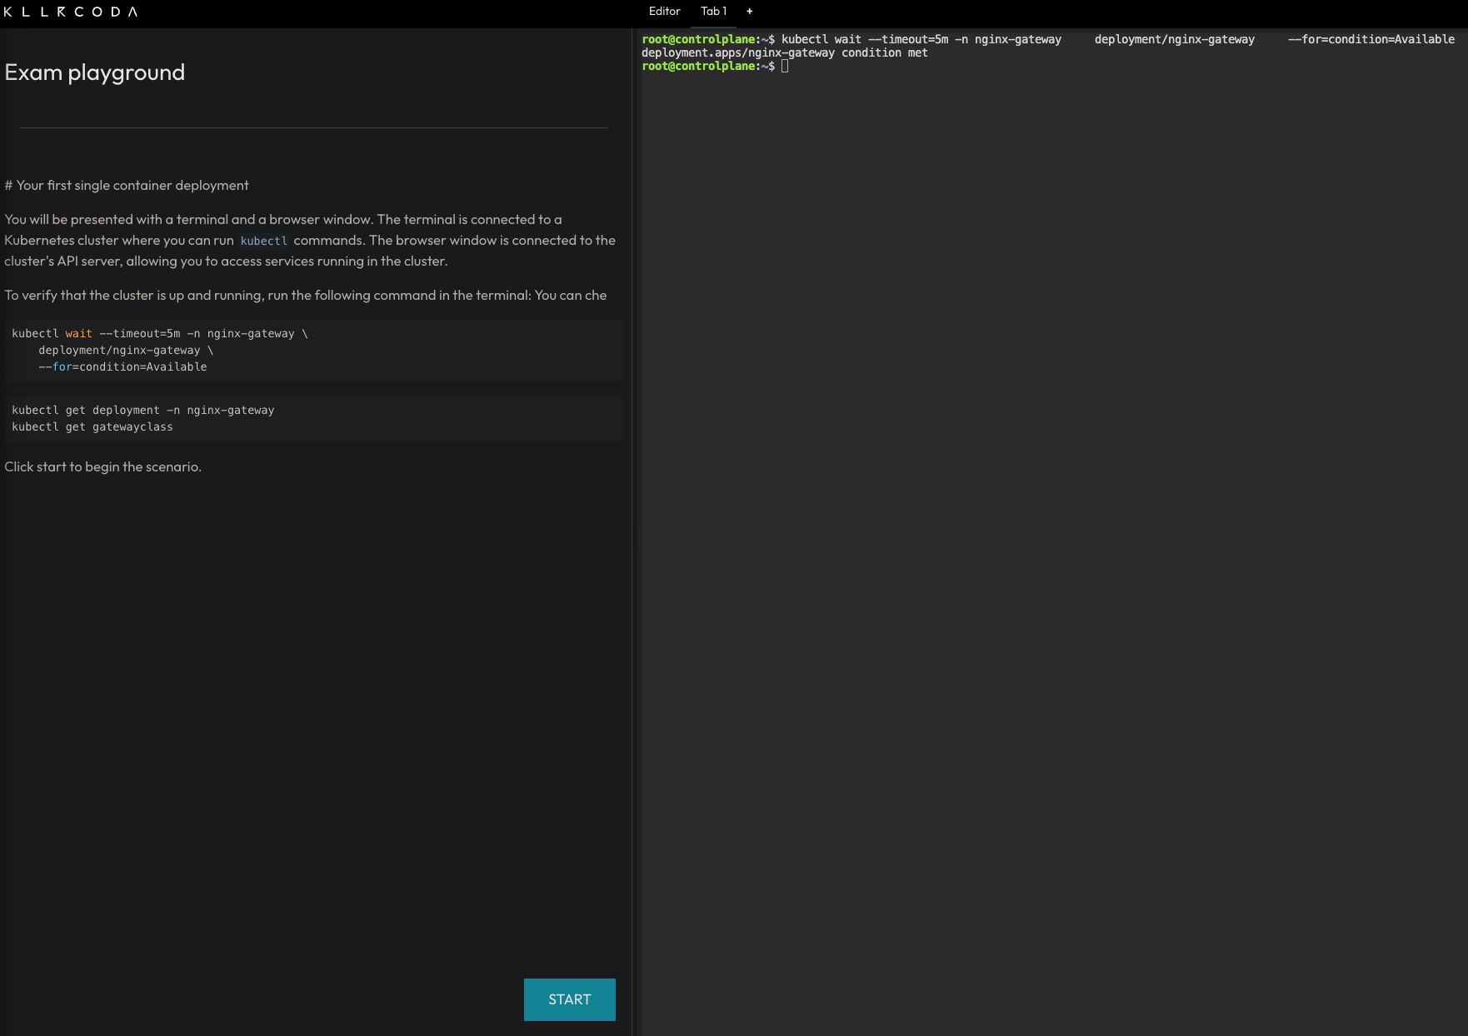Open a new terminal tab with plus icon

tap(749, 12)
